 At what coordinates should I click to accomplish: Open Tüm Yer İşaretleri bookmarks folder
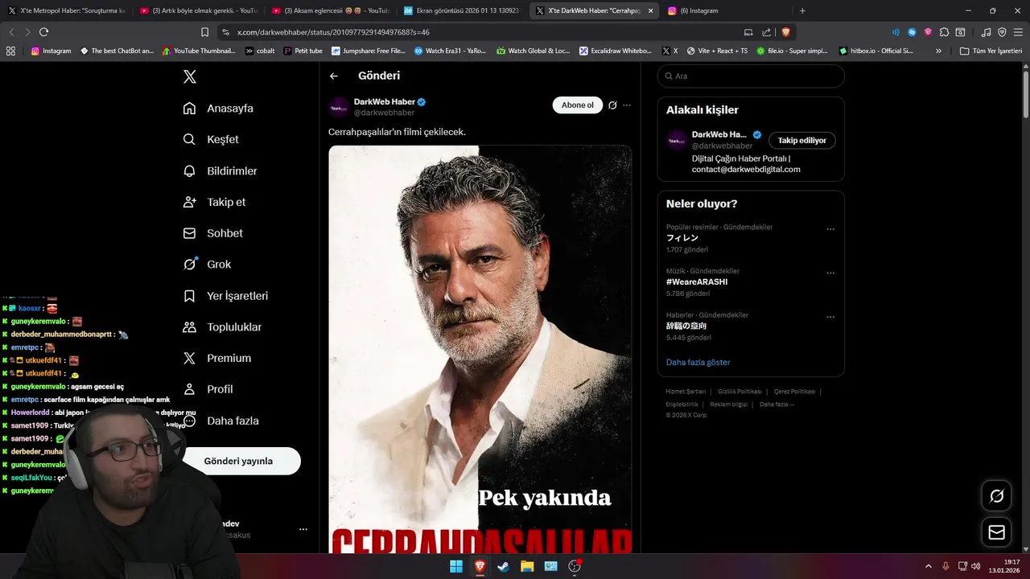coord(991,51)
